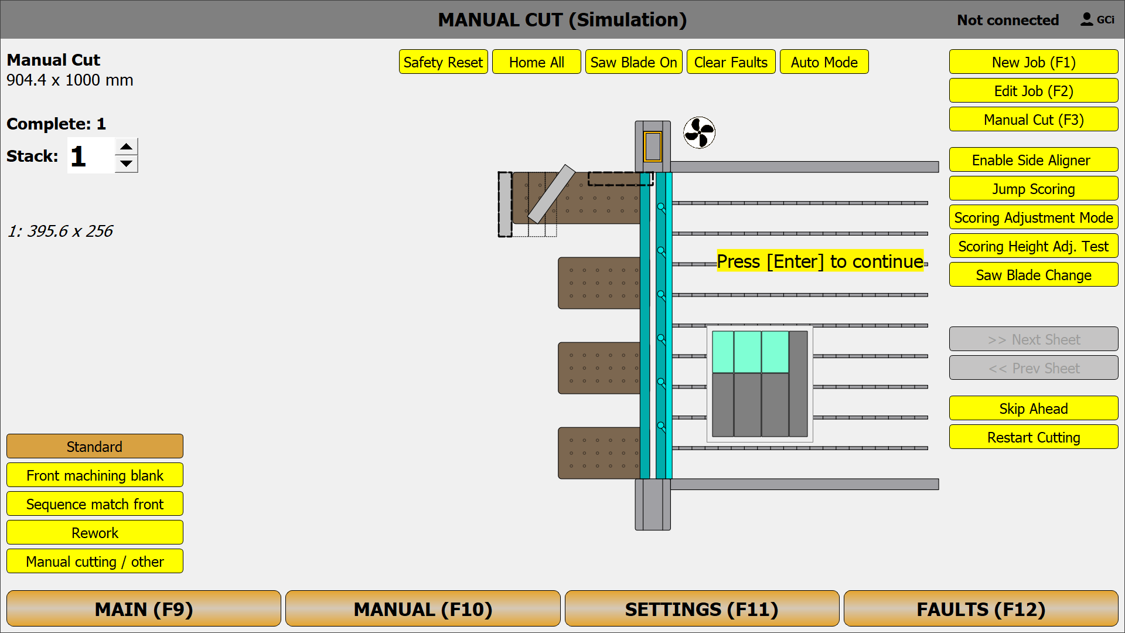
Task: Clear machine faults
Action: (x=731, y=62)
